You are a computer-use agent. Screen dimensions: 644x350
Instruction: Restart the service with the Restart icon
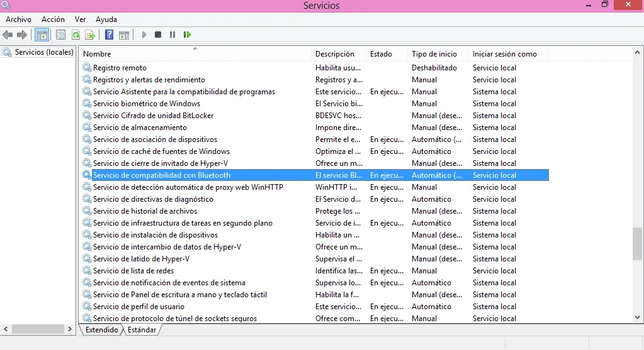pos(187,35)
